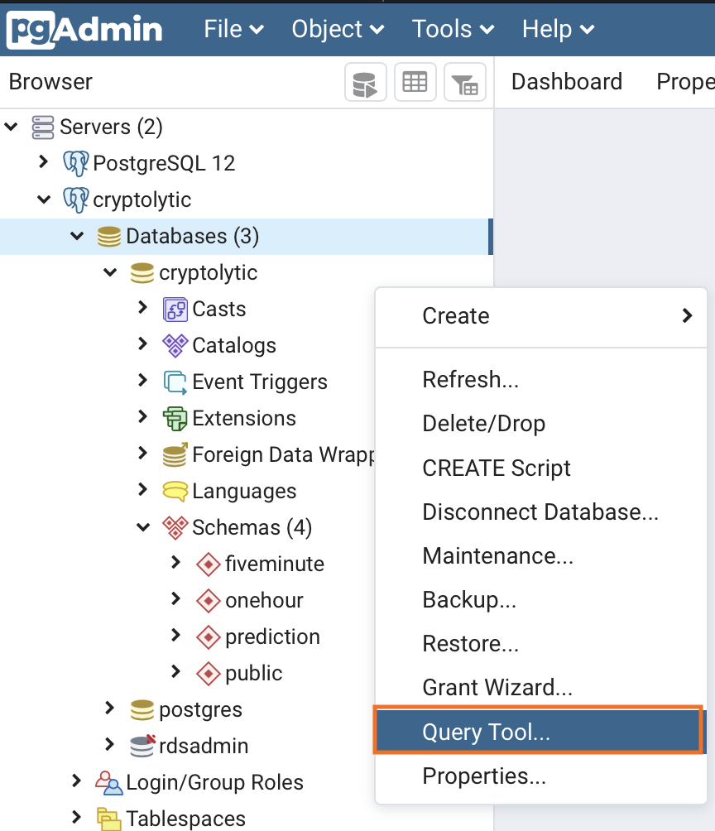Click the Login/Group Roles icon
The height and width of the screenshot is (831, 715).
click(x=108, y=783)
